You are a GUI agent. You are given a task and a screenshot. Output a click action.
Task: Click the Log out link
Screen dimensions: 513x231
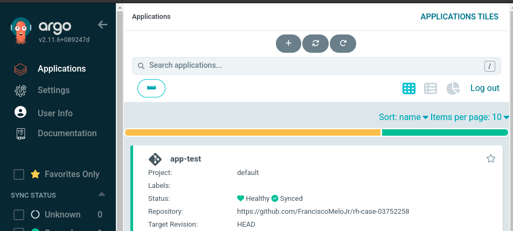[484, 88]
